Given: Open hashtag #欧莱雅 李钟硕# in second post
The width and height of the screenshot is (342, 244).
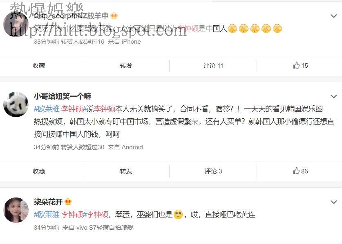Looking at the screenshot, I should 60,109.
